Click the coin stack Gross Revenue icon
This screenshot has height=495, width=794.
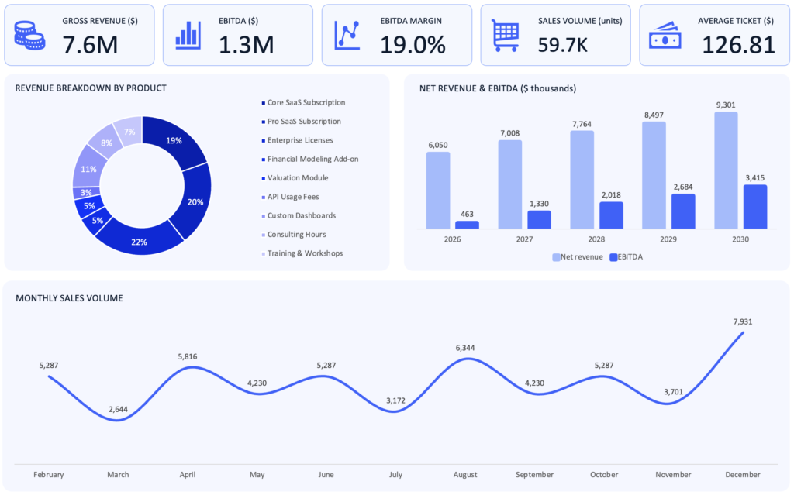pyautogui.click(x=29, y=35)
